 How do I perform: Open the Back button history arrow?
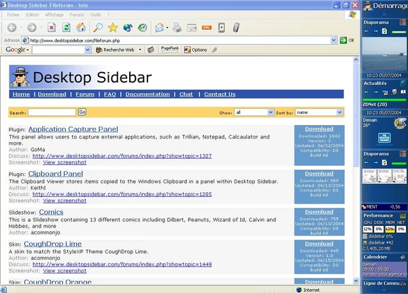21,27
